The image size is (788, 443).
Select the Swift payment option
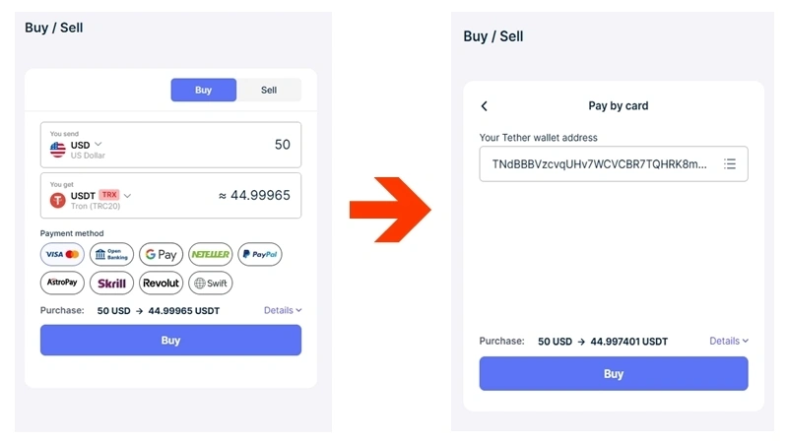[211, 283]
